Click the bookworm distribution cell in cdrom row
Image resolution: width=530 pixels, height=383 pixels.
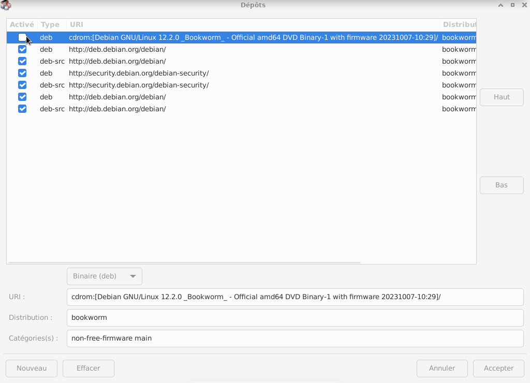(x=459, y=37)
